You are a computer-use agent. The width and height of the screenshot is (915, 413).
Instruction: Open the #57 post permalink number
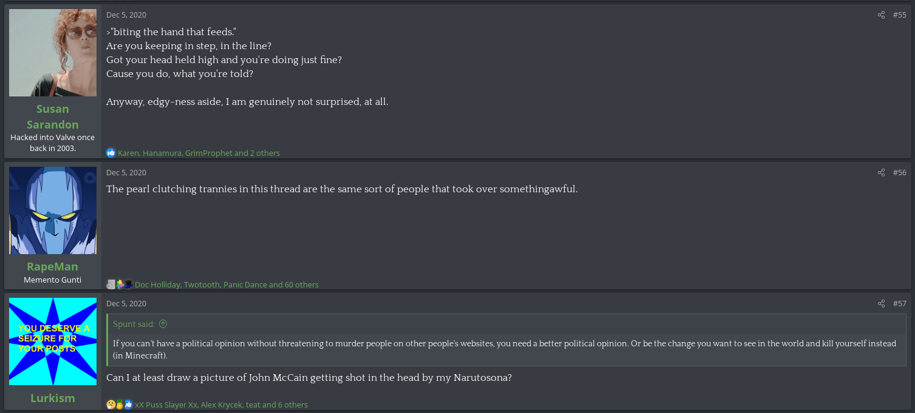coord(899,304)
